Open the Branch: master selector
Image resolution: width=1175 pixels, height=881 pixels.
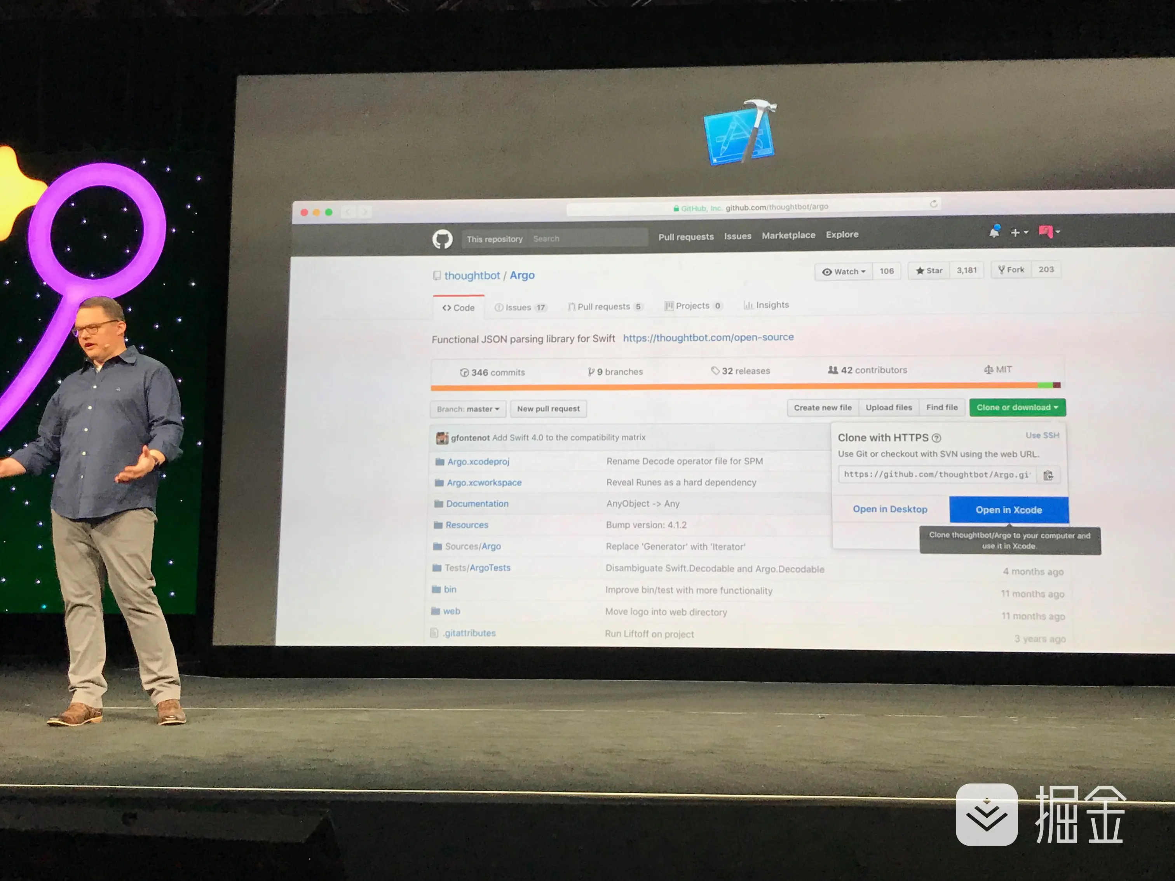(x=468, y=409)
